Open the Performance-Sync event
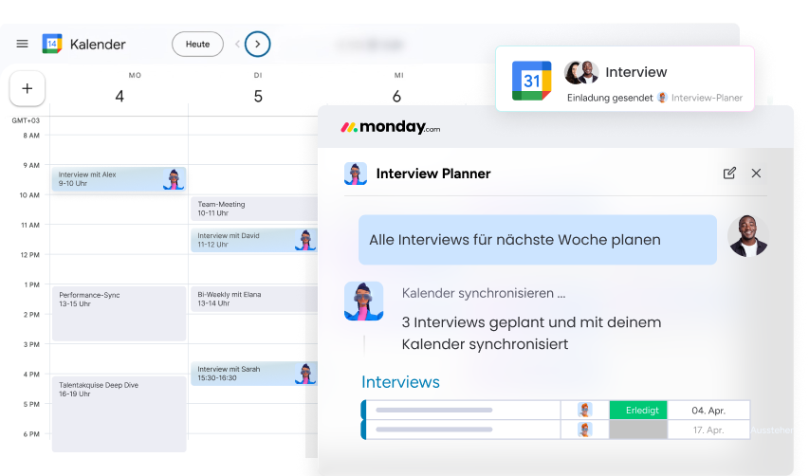 tap(119, 314)
